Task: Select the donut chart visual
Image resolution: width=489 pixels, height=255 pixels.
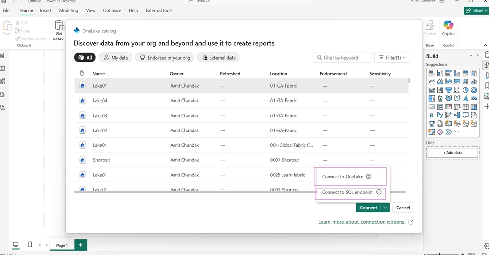Action: (473, 90)
